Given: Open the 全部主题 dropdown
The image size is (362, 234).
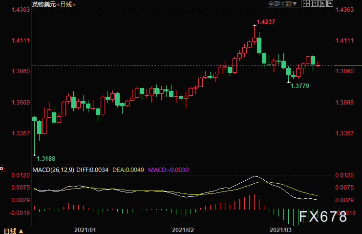Looking at the screenshot, I should [x=283, y=3].
